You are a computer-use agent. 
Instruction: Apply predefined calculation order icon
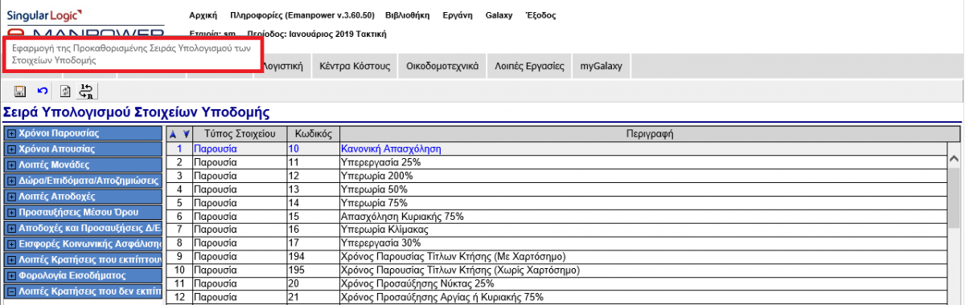[x=87, y=91]
